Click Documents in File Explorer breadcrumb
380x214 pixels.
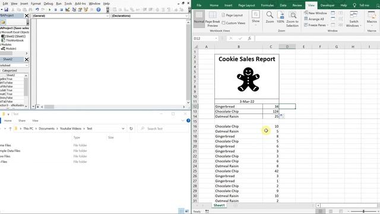tap(46, 128)
